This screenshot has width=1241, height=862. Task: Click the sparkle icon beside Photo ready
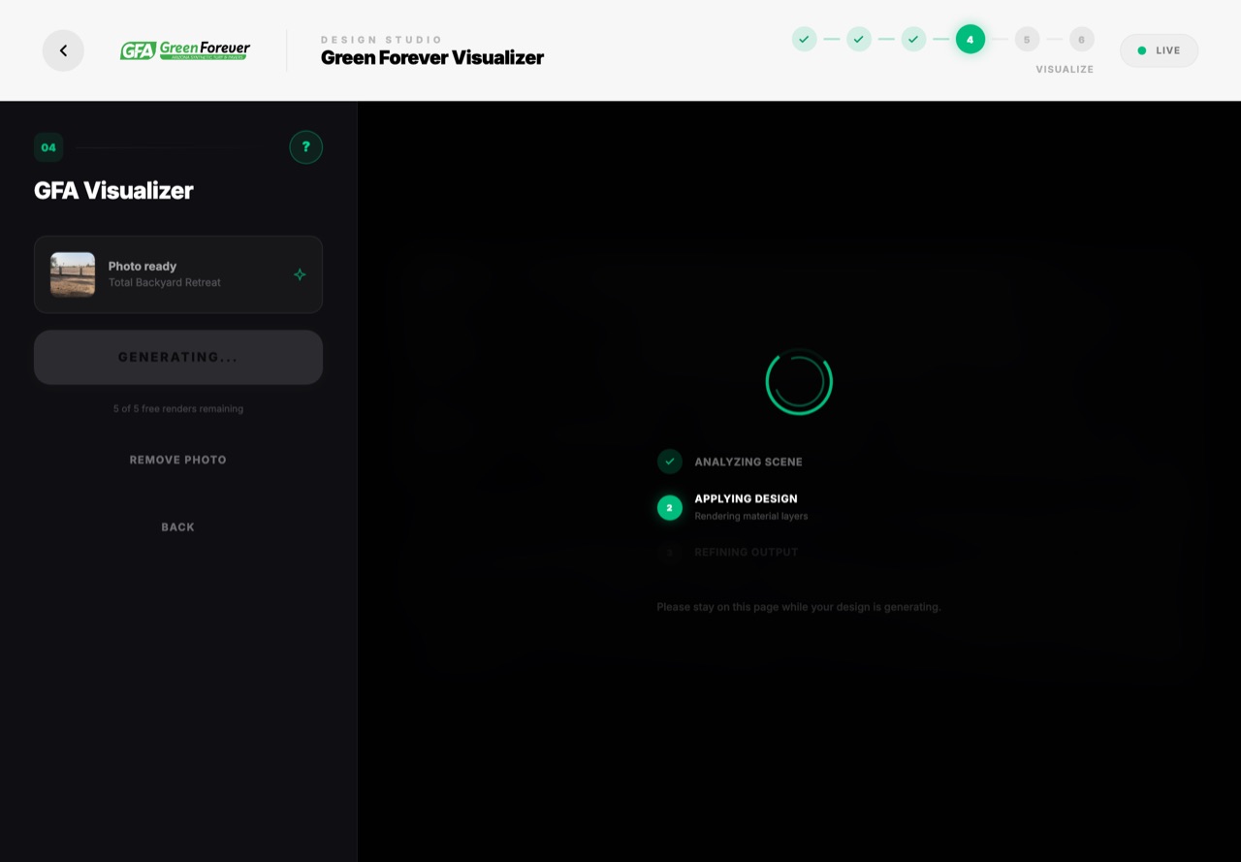point(300,274)
